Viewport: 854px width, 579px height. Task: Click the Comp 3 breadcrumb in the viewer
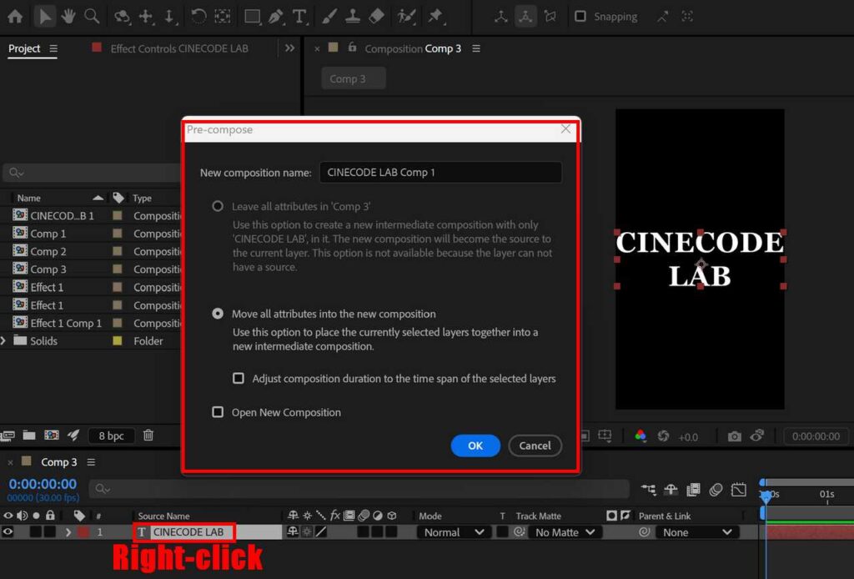pos(354,78)
